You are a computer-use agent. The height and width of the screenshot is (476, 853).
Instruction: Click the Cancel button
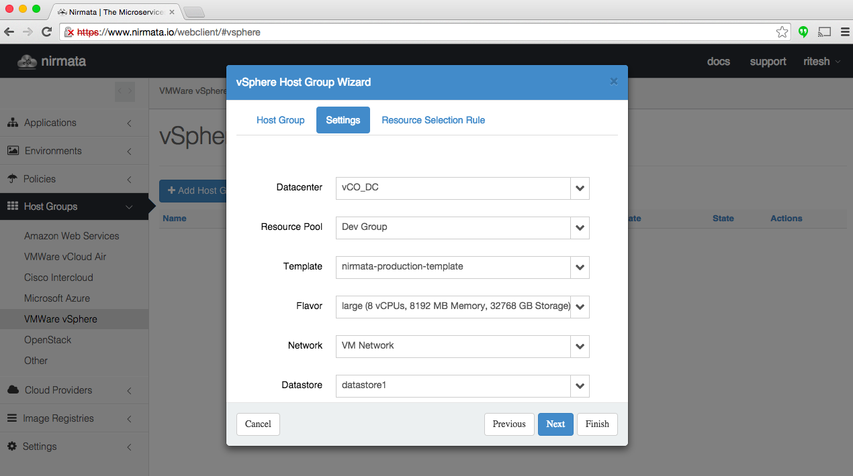tap(258, 424)
